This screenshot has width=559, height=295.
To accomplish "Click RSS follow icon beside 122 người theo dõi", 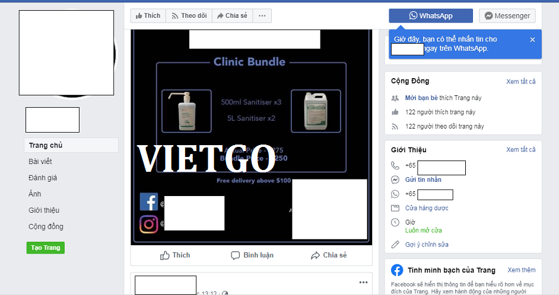I will point(395,126).
